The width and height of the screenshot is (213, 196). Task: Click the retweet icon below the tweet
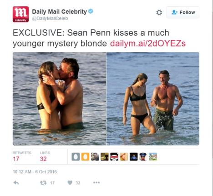(43, 183)
